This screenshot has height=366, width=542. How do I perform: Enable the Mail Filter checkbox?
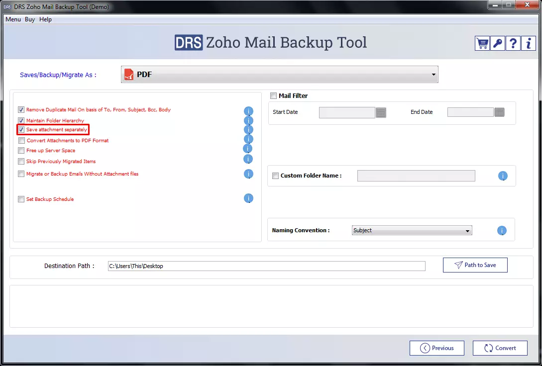273,95
